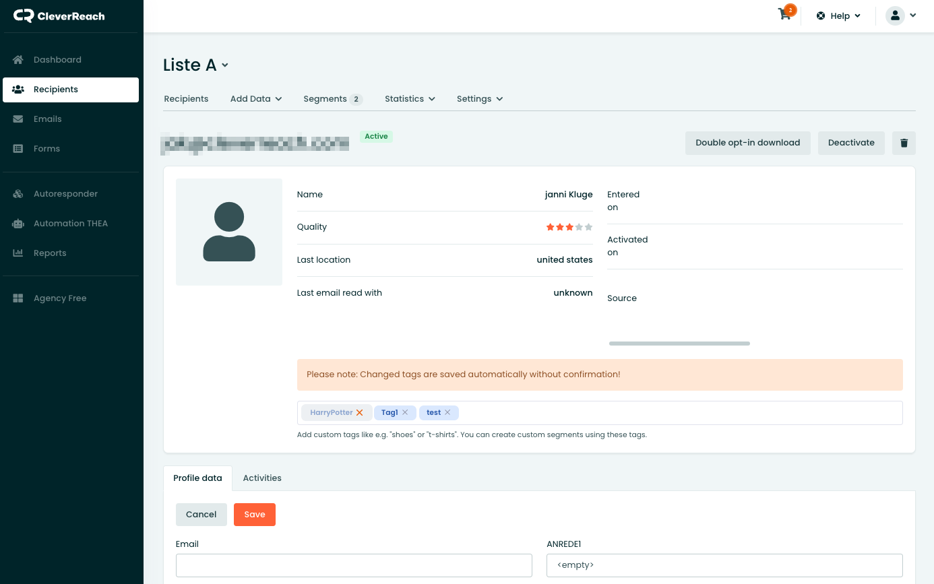Open Emails from the sidebar

tap(47, 119)
